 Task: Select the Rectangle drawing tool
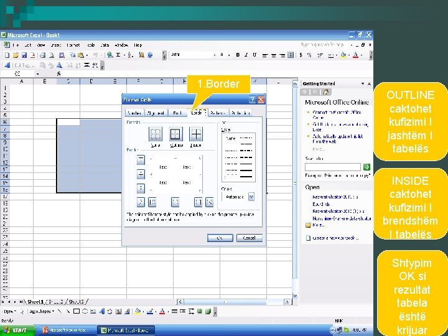point(77,312)
